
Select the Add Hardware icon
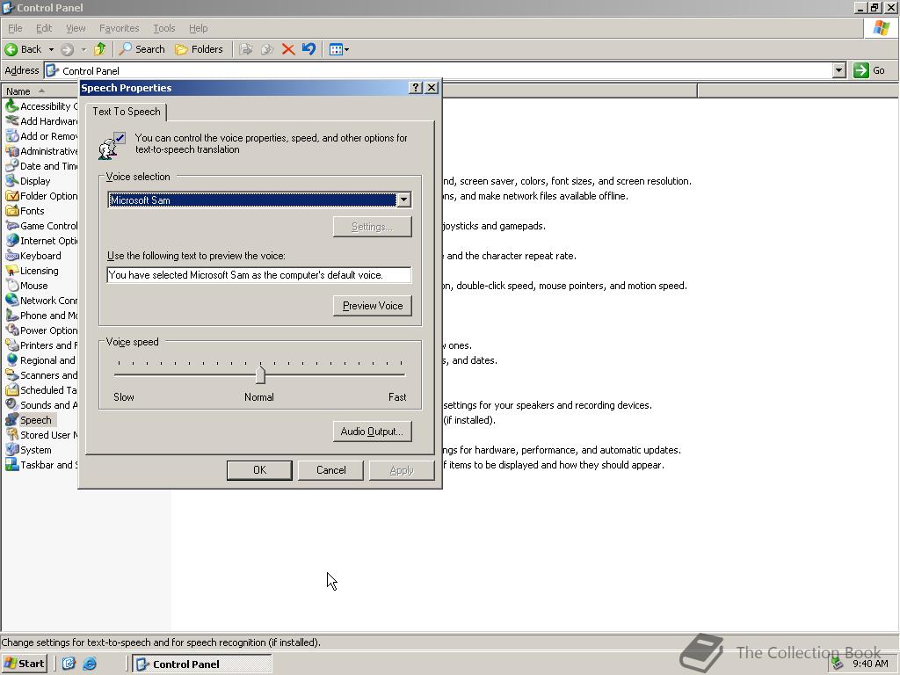pos(11,121)
